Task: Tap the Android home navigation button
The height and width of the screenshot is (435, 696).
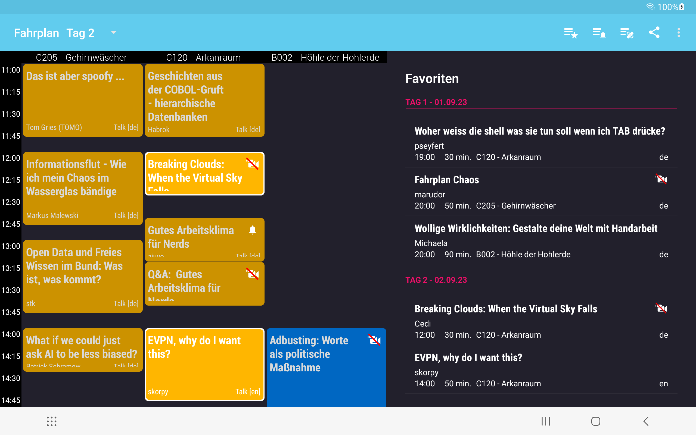Action: 596,421
